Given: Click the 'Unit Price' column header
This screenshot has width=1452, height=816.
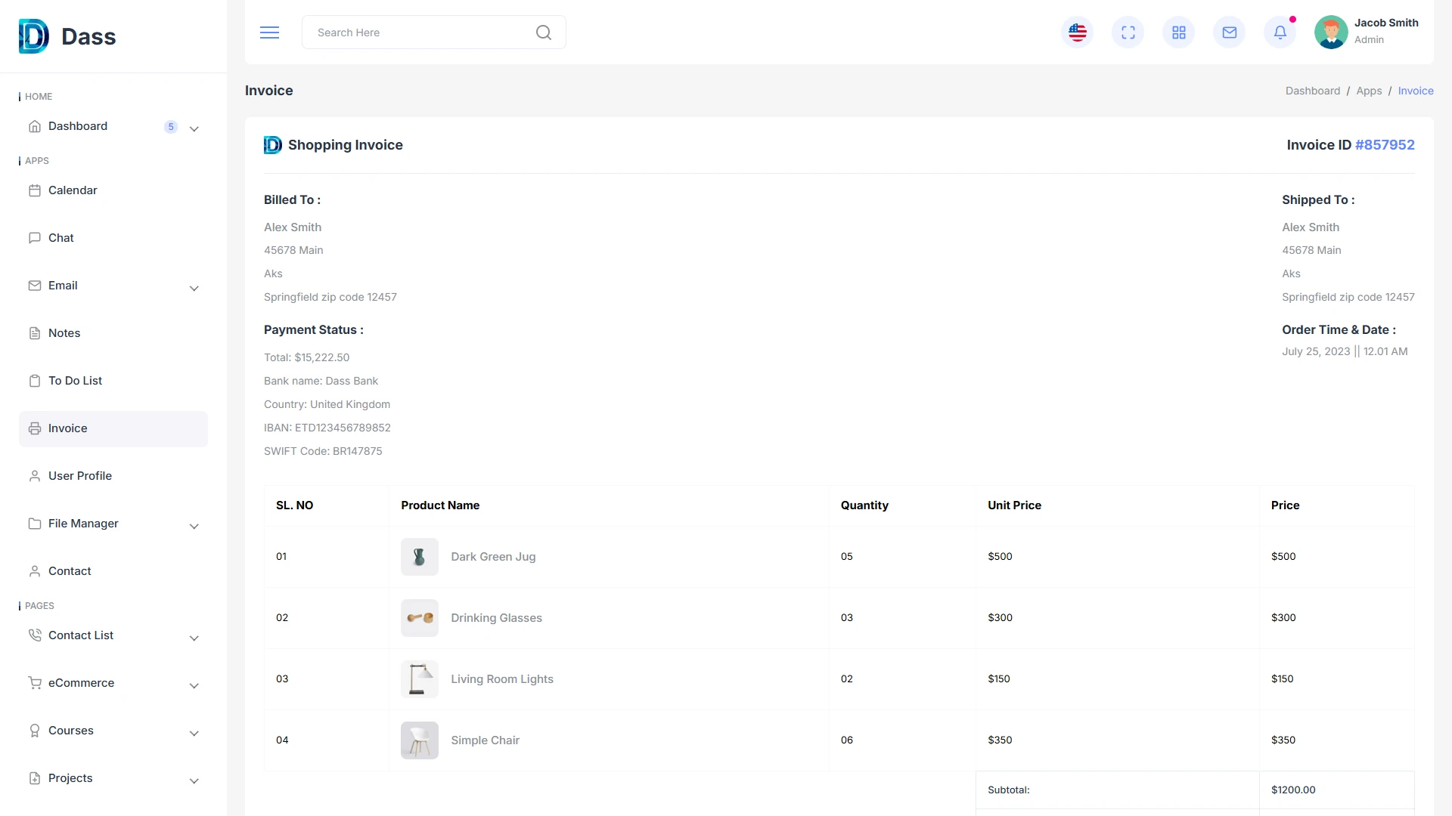Looking at the screenshot, I should click(1014, 505).
